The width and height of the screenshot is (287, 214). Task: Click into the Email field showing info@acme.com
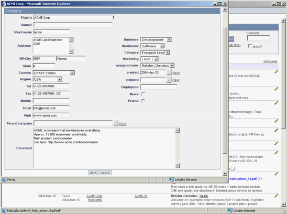pos(51,108)
